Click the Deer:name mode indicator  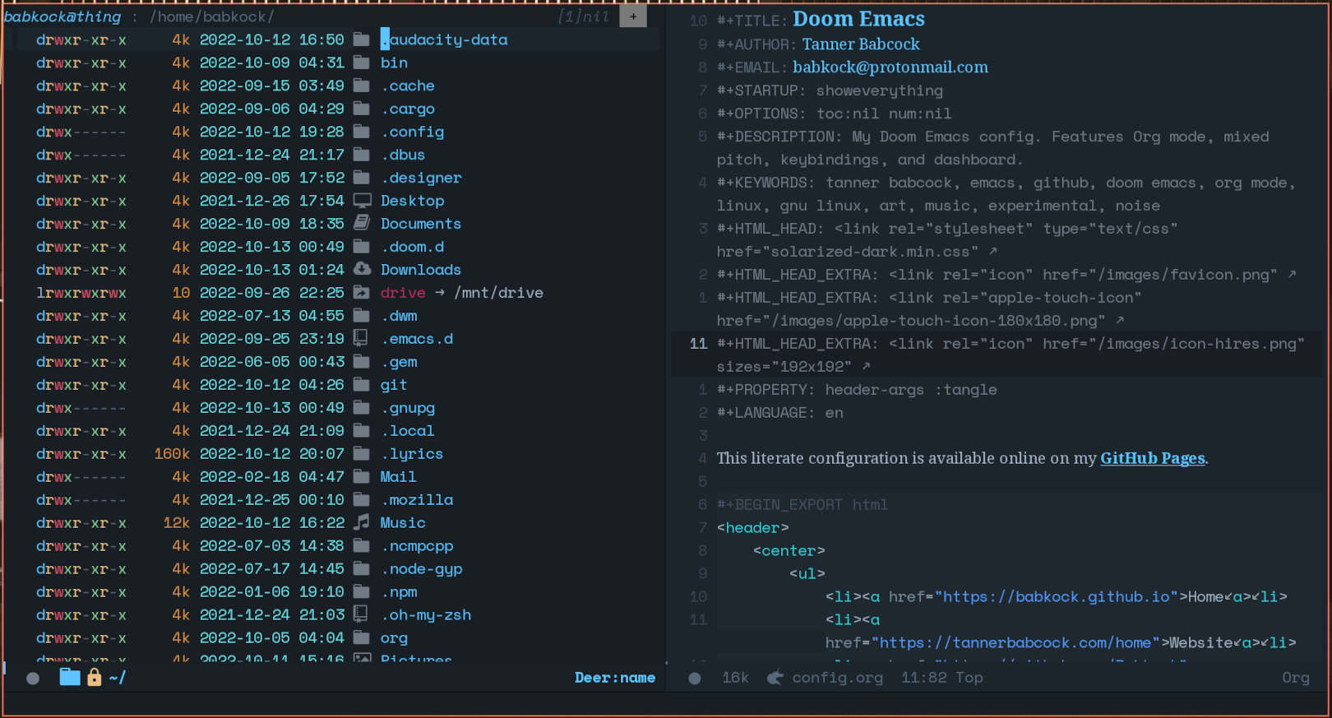(615, 678)
